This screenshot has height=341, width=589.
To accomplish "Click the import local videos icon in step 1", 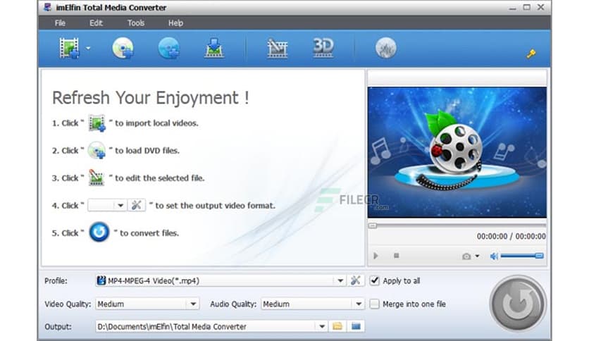I will coord(97,123).
